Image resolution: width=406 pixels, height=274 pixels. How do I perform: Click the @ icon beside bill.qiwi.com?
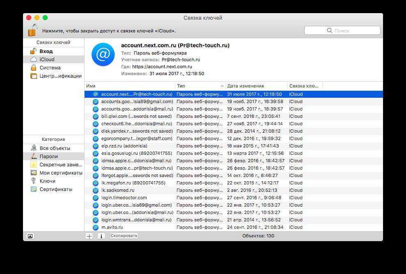96,117
